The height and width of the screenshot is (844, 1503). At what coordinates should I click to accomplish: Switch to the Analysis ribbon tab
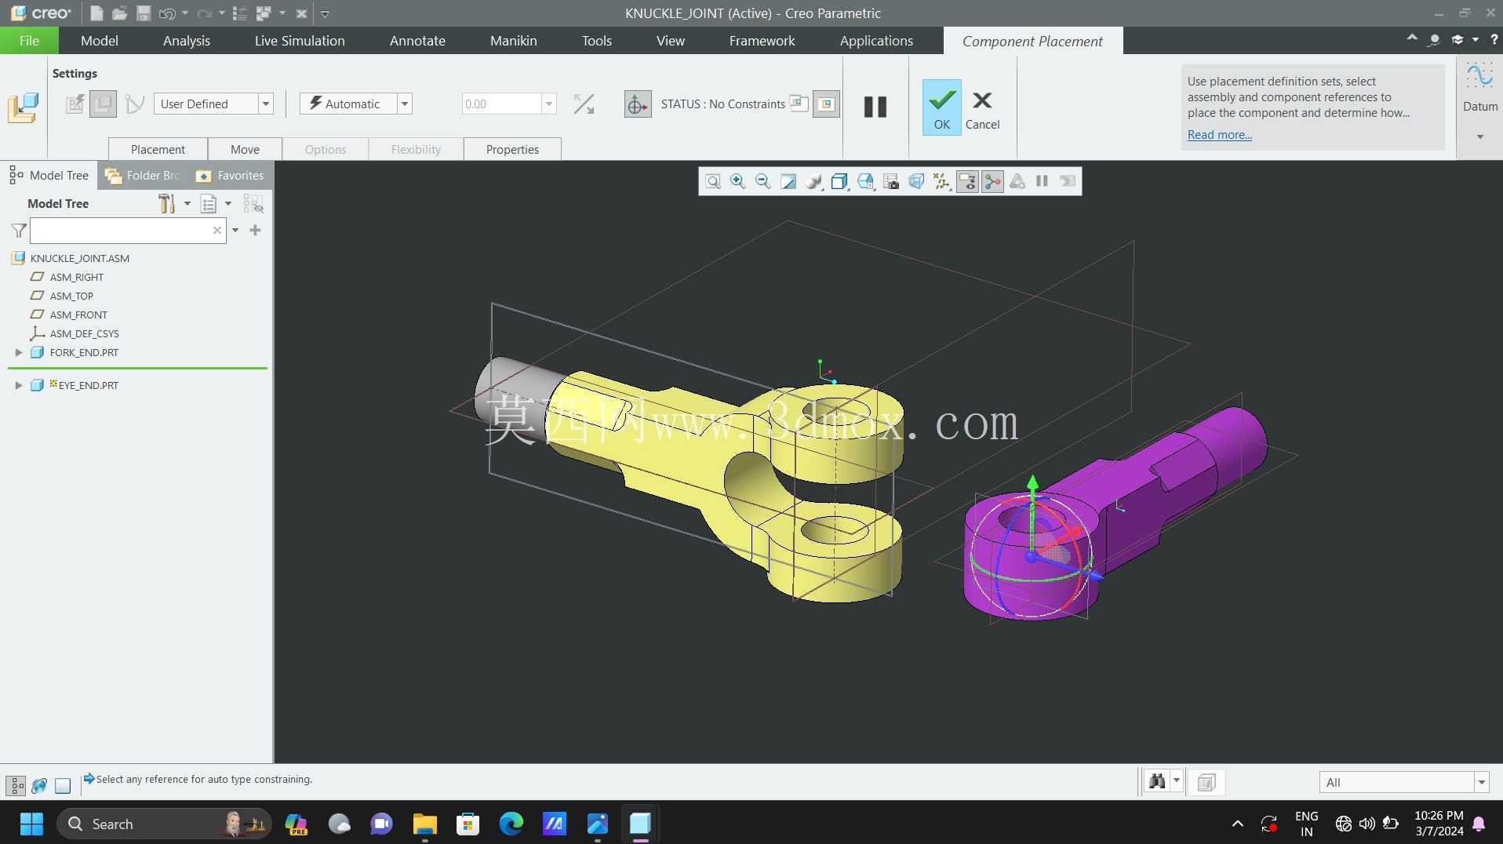pos(187,41)
